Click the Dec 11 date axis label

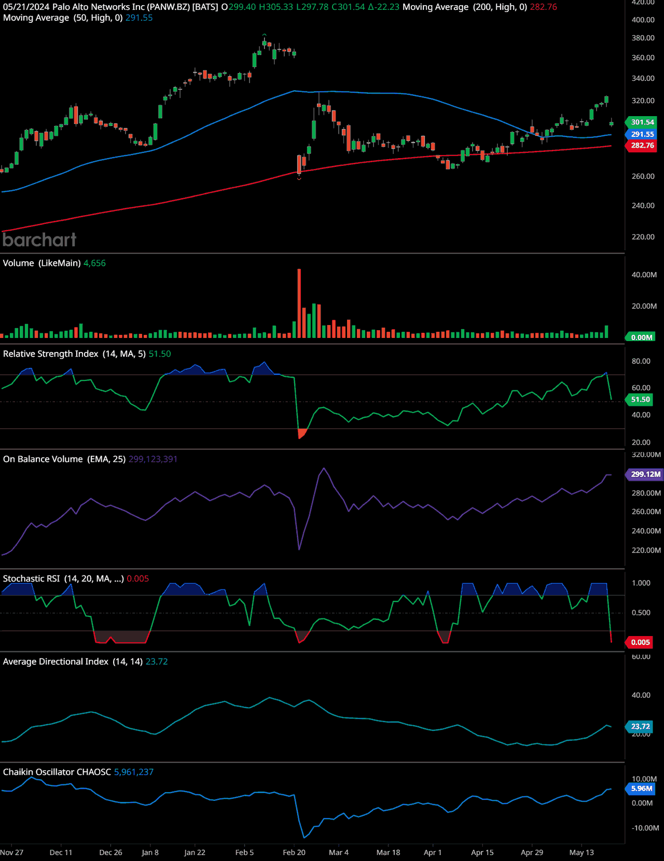click(61, 853)
